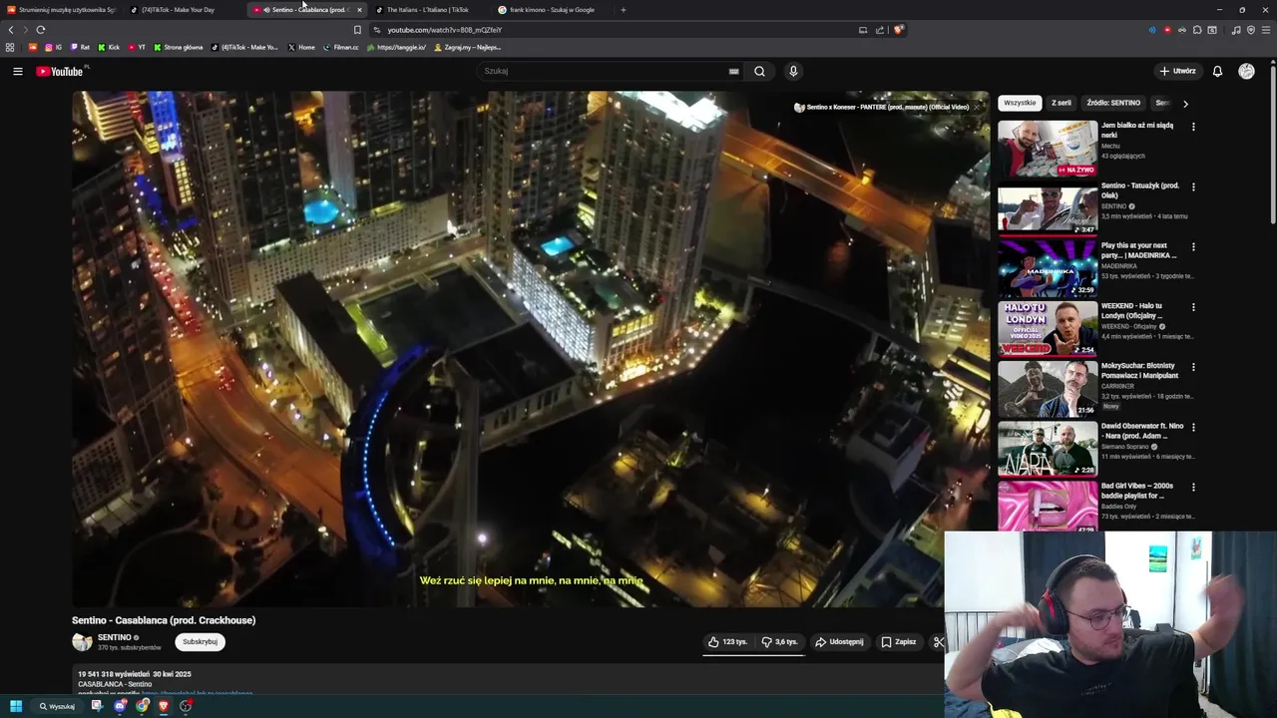Save video with the Zapisz button
1277x718 pixels.
[898, 642]
